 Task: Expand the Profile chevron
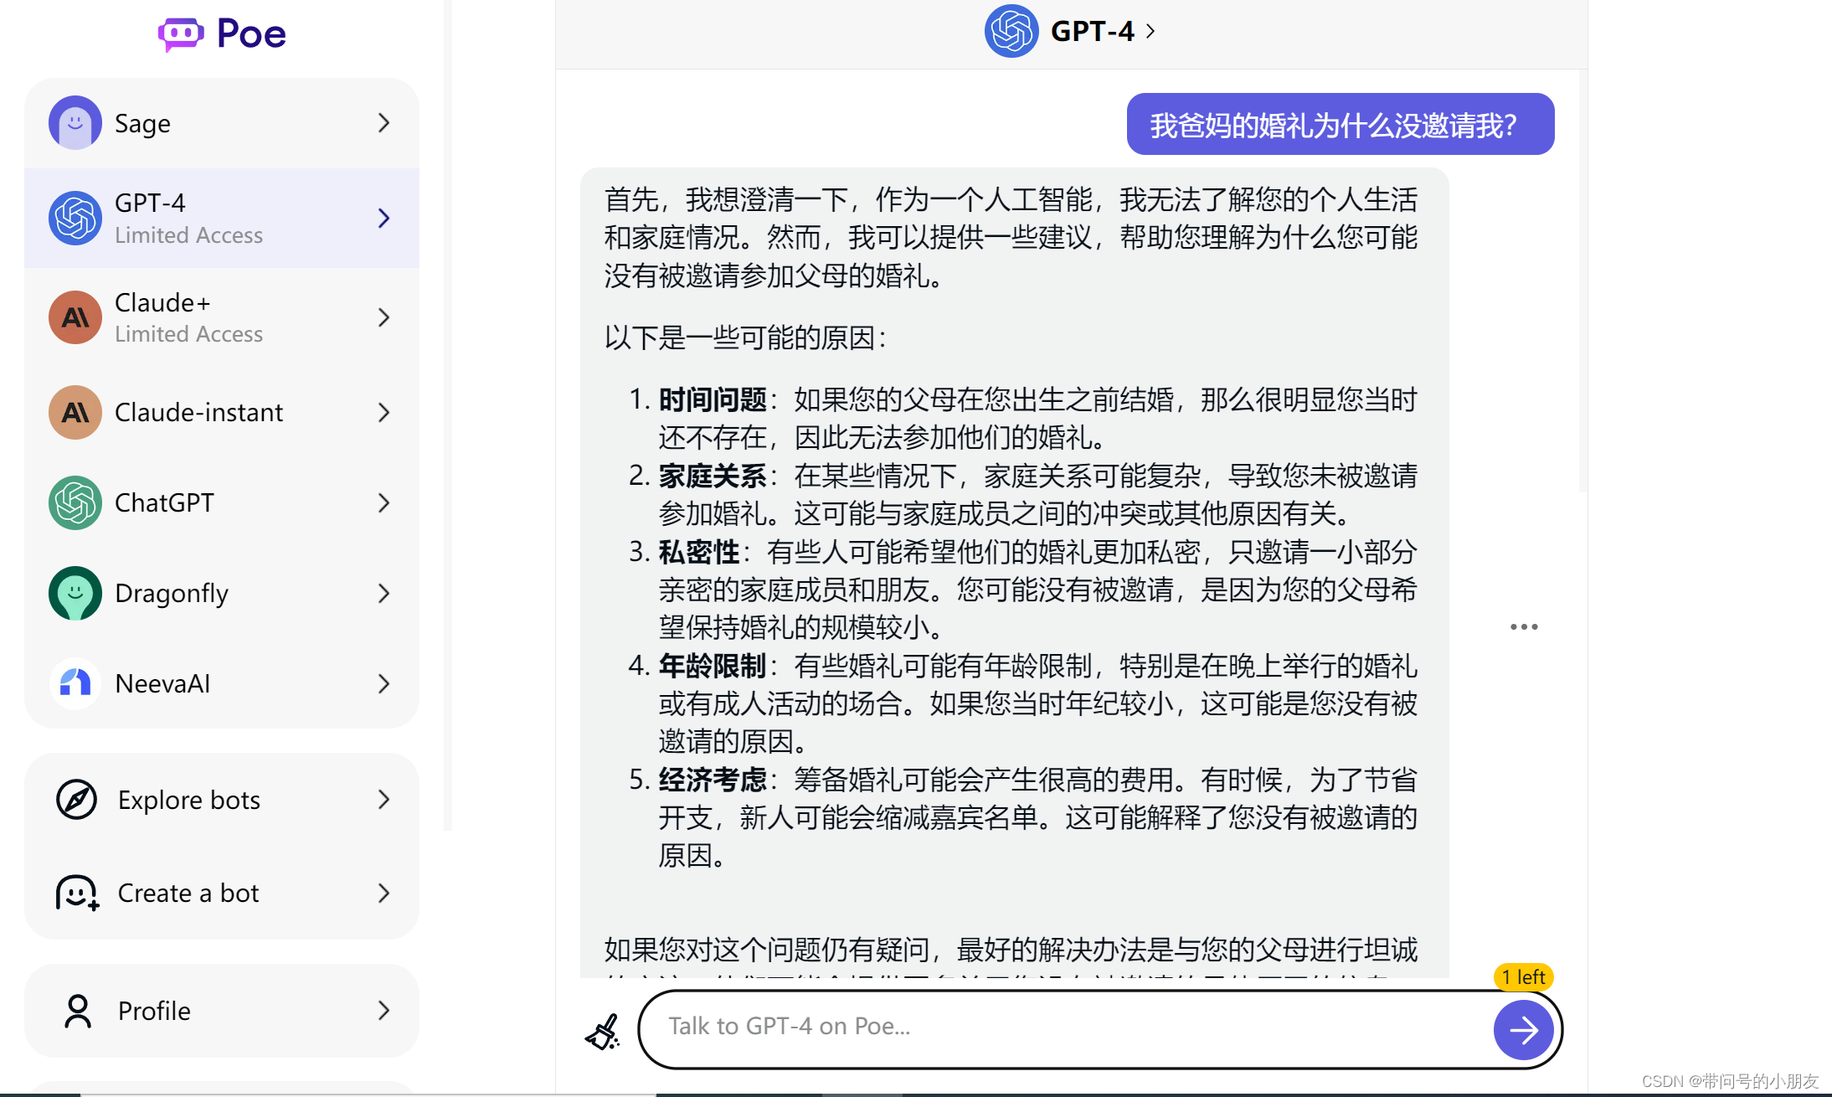point(384,1011)
